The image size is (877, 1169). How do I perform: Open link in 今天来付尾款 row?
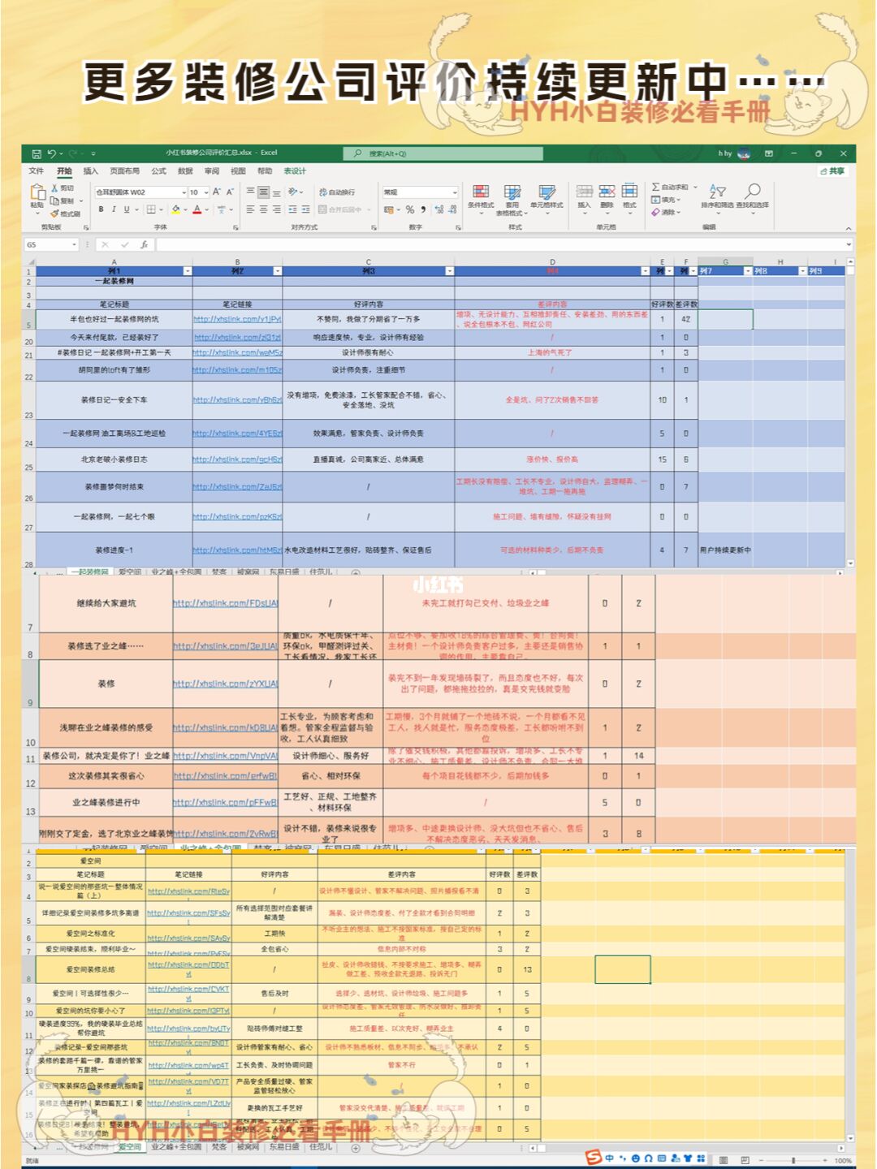click(238, 337)
